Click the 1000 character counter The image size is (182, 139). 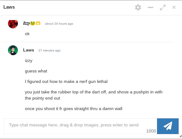tap(151, 131)
